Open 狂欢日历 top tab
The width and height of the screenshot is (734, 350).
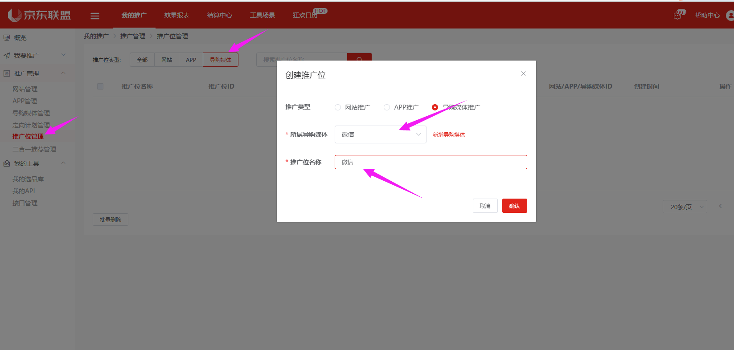click(x=305, y=15)
